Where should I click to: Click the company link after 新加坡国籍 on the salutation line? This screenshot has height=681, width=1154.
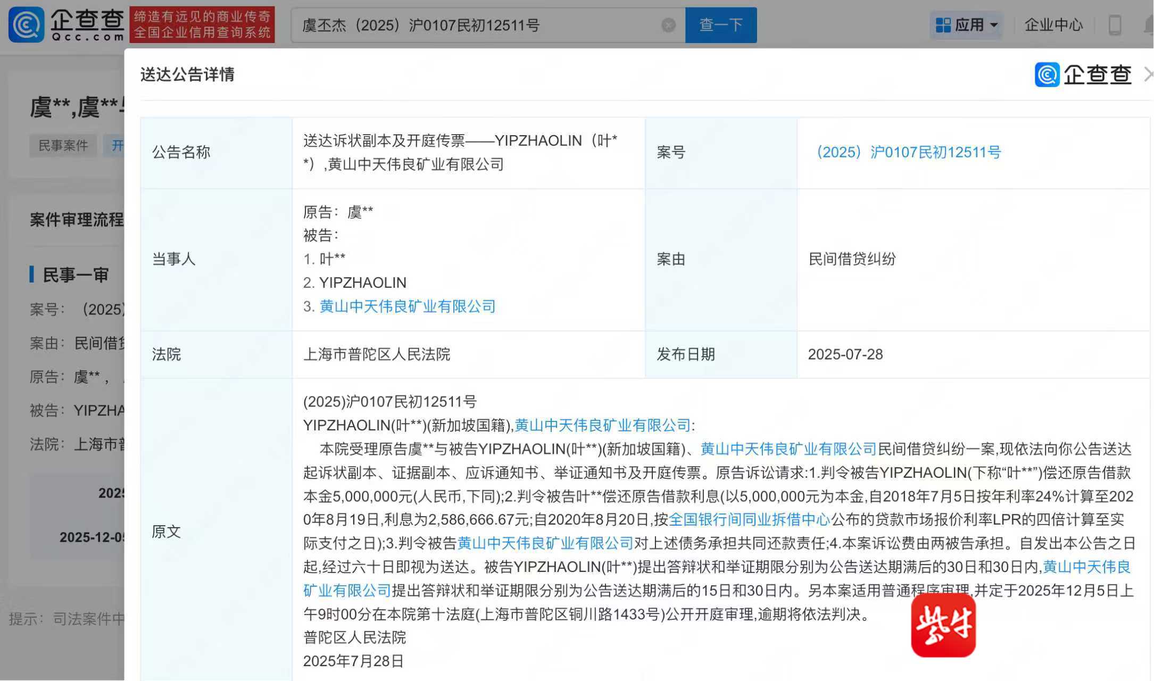[602, 425]
